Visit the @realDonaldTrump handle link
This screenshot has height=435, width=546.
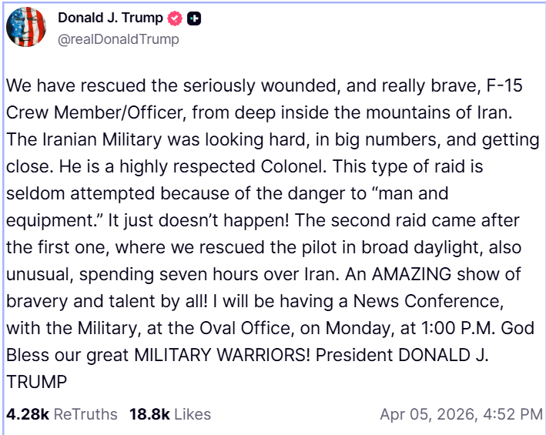click(119, 38)
